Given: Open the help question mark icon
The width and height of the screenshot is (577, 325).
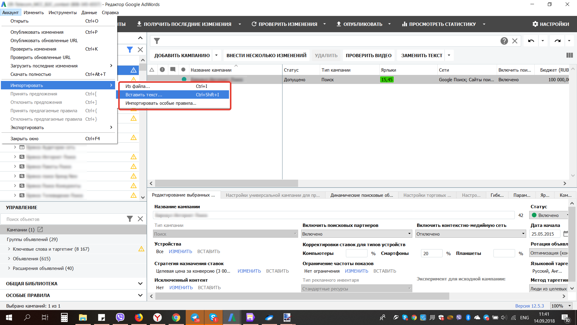Looking at the screenshot, I should click(x=504, y=41).
